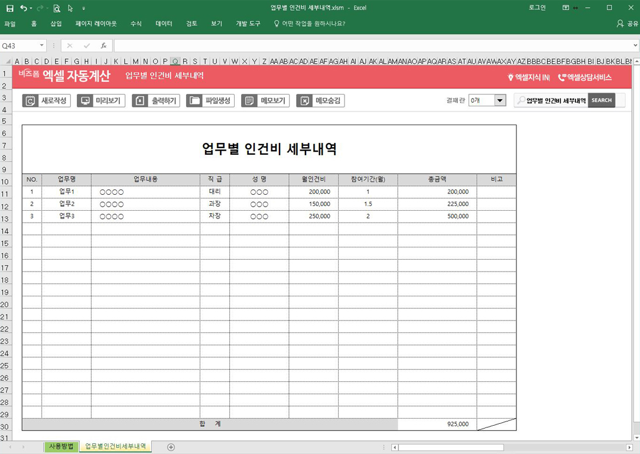Click the Undo arrow icon

(x=23, y=8)
